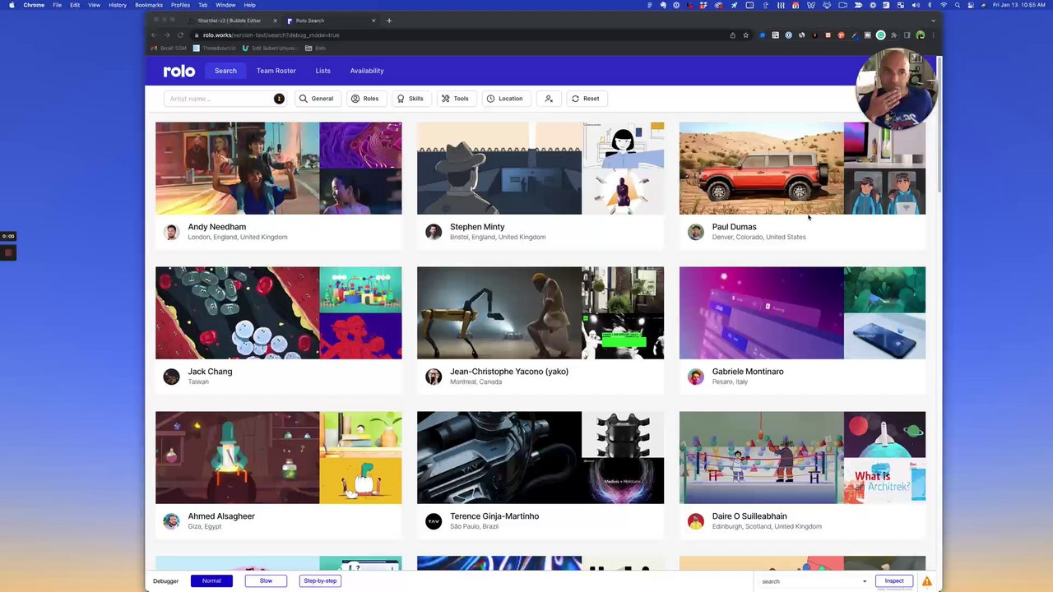The width and height of the screenshot is (1053, 592).
Task: Open Jack Chang's blood cells artwork thumbnail
Action: pos(237,313)
